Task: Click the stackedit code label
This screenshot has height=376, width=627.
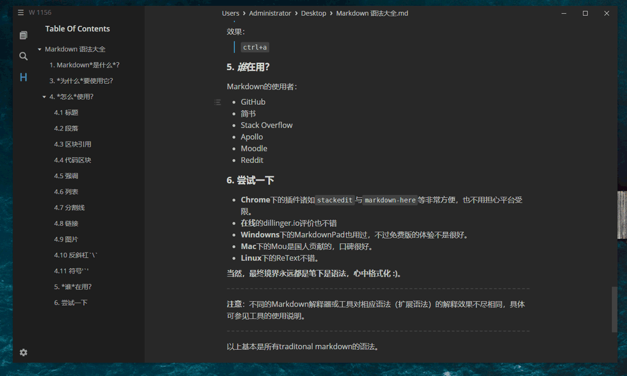Action: tap(334, 200)
